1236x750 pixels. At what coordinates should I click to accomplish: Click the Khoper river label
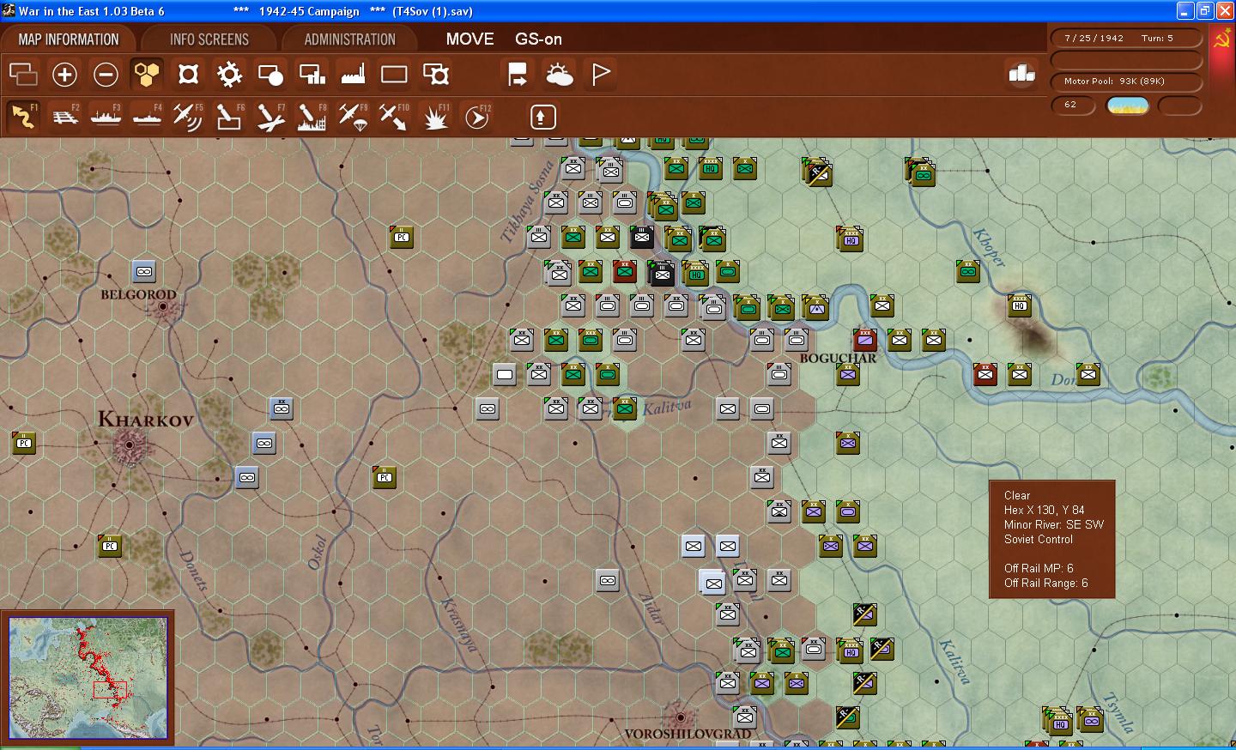(x=989, y=247)
